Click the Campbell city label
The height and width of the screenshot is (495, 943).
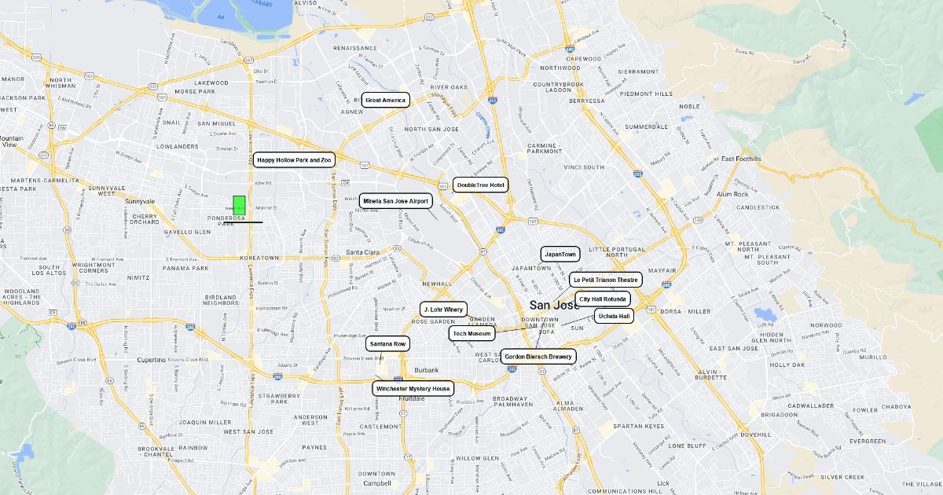377,482
